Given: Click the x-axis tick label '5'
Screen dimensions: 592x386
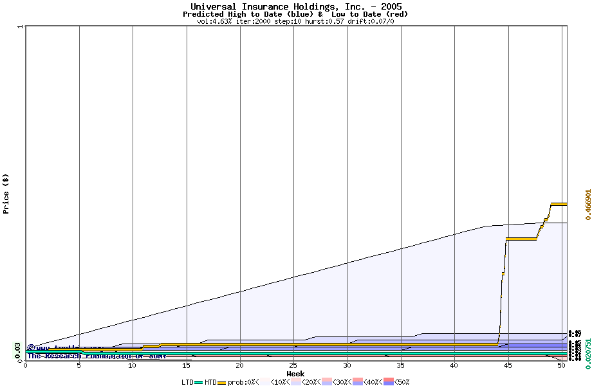Looking at the screenshot, I should point(79,365).
